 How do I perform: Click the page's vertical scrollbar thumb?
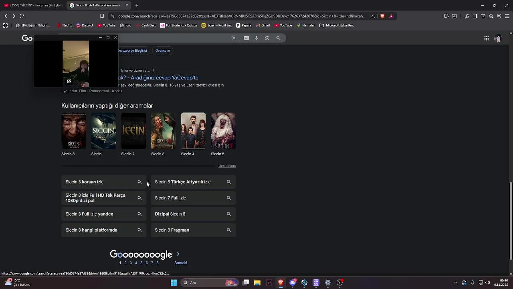click(x=511, y=221)
